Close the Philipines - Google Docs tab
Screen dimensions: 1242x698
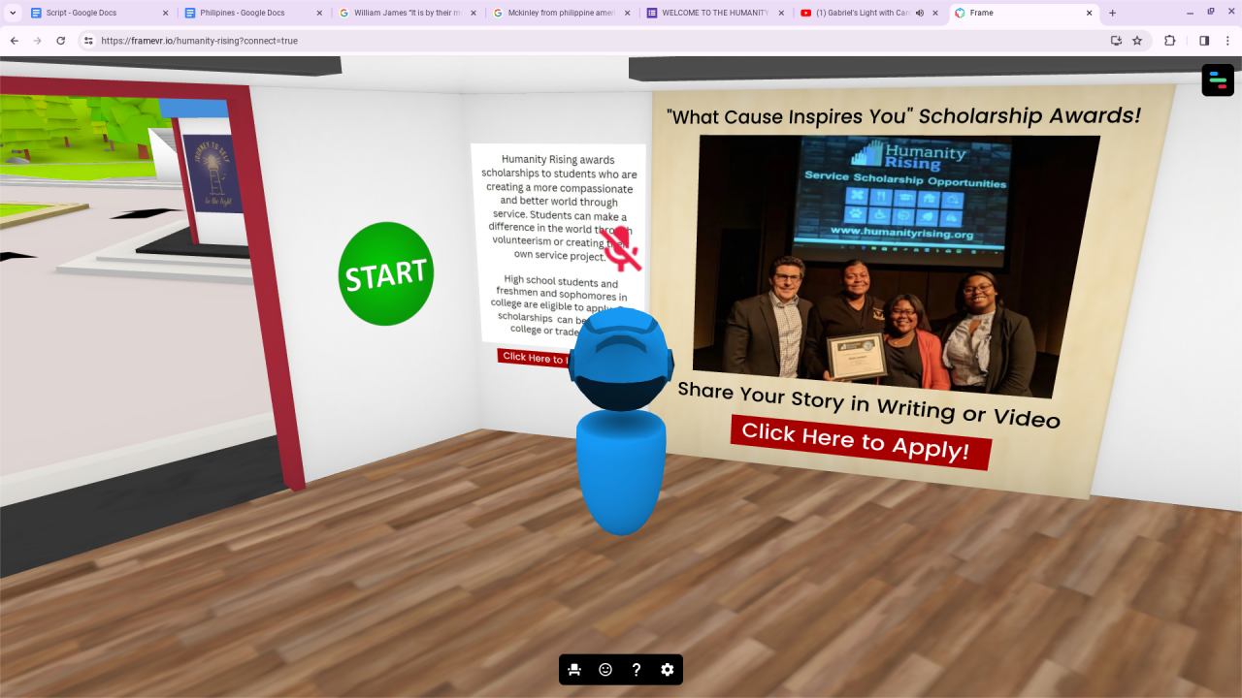[319, 13]
